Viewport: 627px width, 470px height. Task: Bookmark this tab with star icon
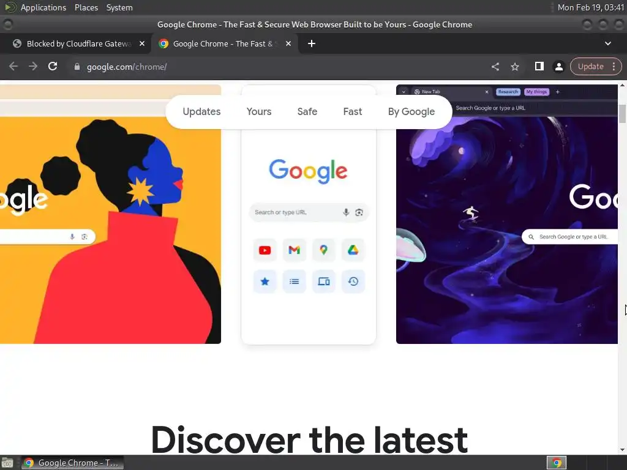(515, 67)
